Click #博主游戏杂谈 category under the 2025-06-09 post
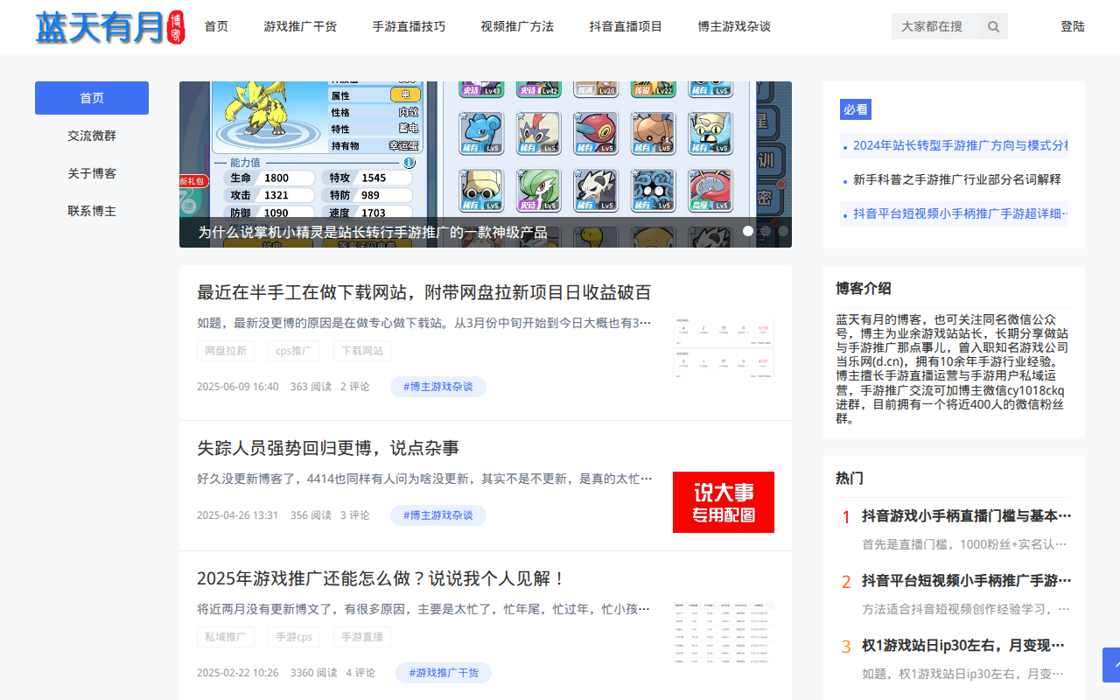This screenshot has width=1120, height=700. [x=438, y=387]
